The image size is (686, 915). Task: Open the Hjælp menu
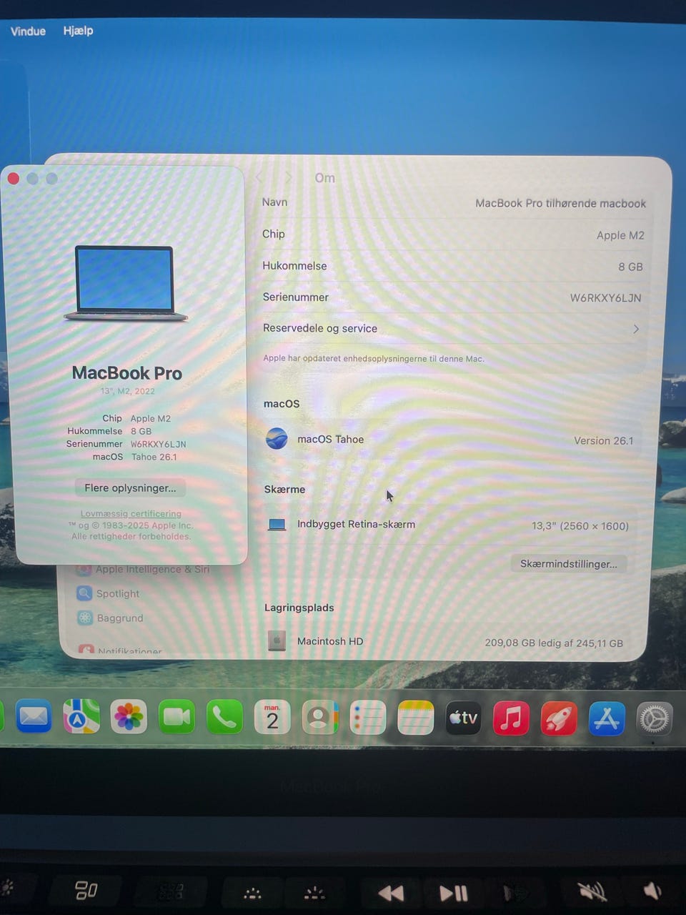click(78, 30)
